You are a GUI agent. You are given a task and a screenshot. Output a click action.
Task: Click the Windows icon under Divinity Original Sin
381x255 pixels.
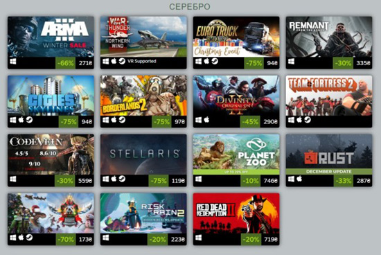(199, 120)
